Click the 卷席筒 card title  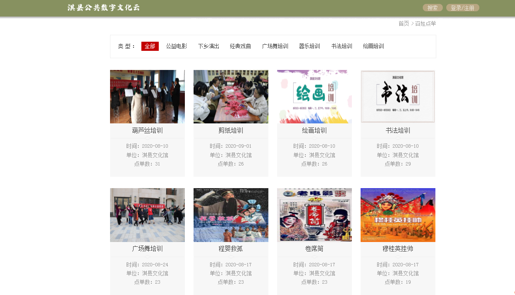[314, 249]
